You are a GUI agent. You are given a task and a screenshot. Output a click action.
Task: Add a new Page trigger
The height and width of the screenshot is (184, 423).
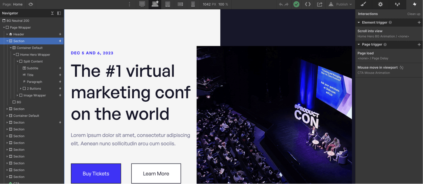[x=419, y=45]
